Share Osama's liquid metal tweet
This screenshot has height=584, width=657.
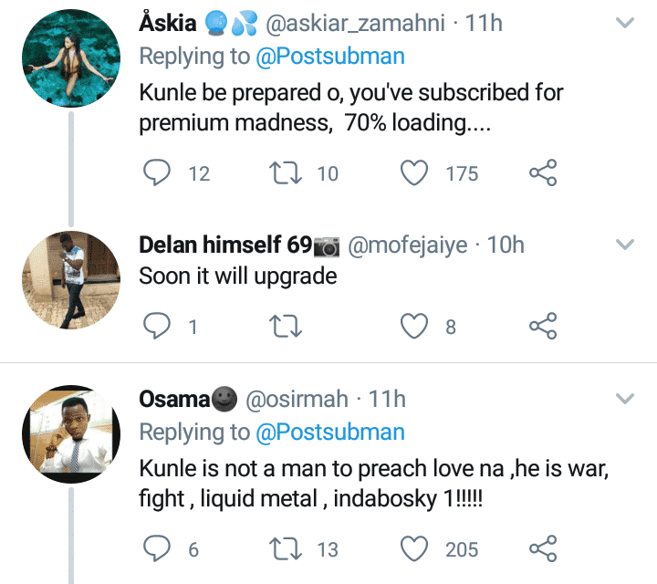coord(543,548)
